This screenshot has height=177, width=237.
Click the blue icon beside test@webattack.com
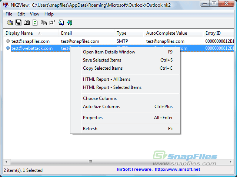point(8,48)
